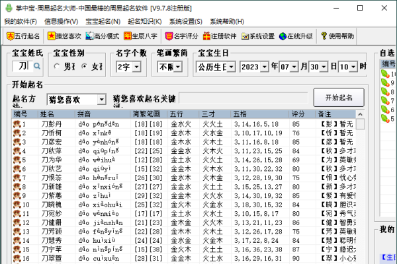
Task: Click the leaf icon next to 7 in 自选 list
Action: coord(385,101)
